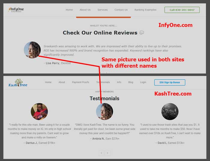Select the Darrius J. name label
This screenshot has width=210, height=161.
click(x=31, y=143)
